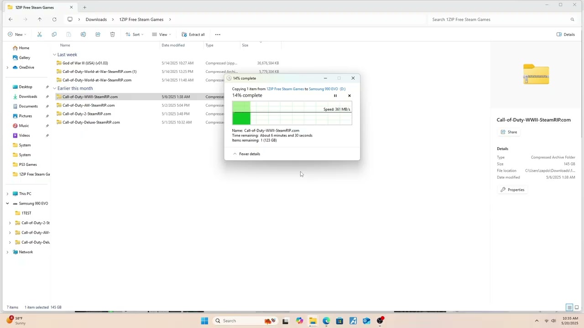
Task: Open Gallery in the navigation pane
Action: point(25,58)
